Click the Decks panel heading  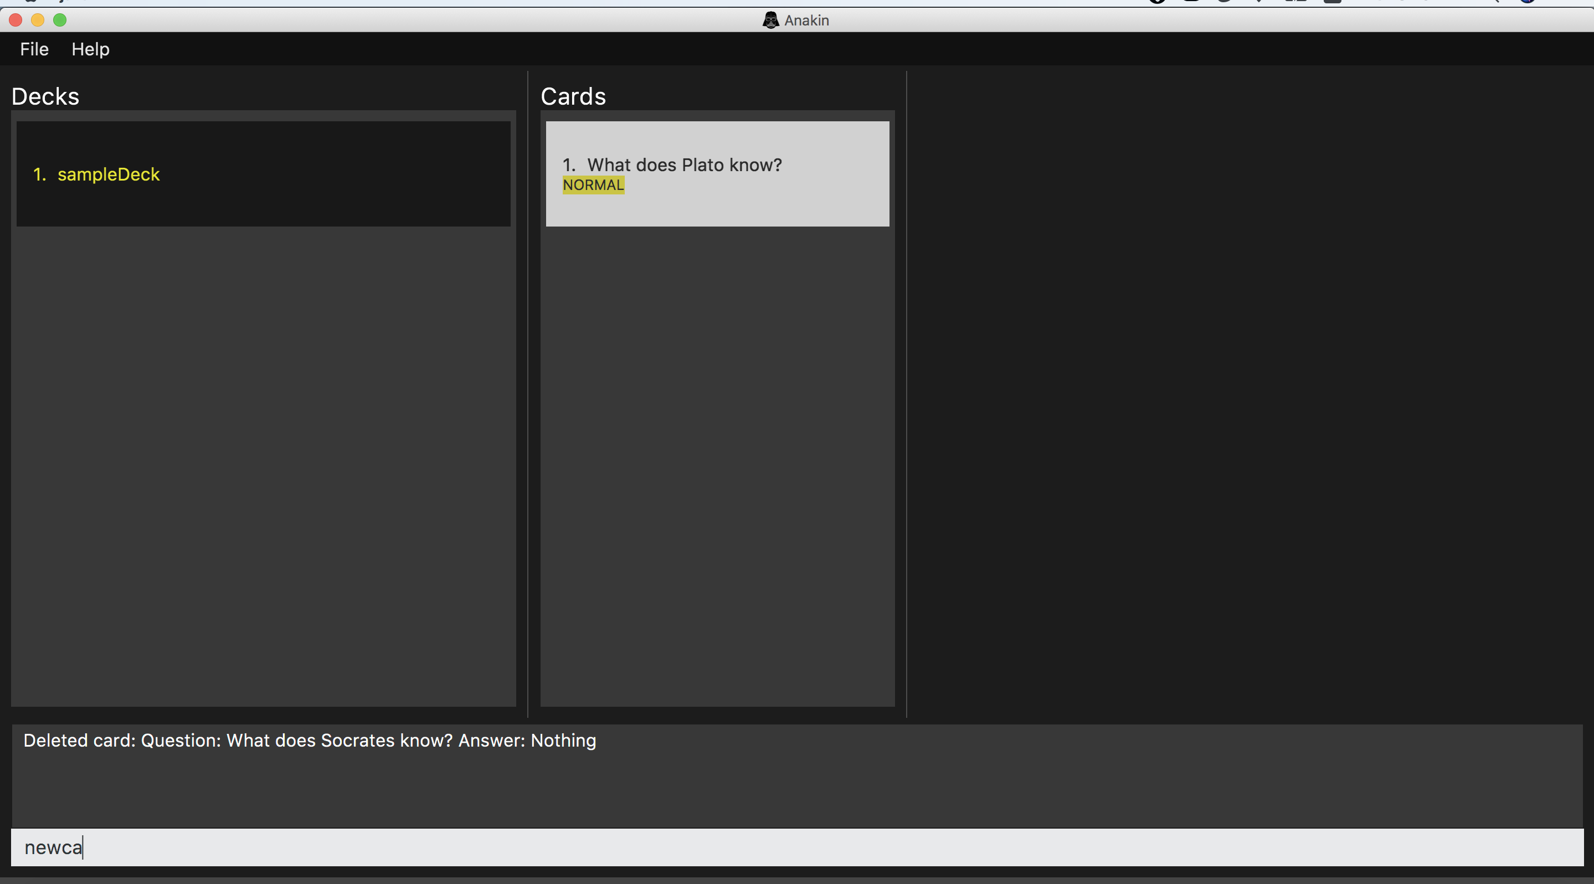[45, 96]
